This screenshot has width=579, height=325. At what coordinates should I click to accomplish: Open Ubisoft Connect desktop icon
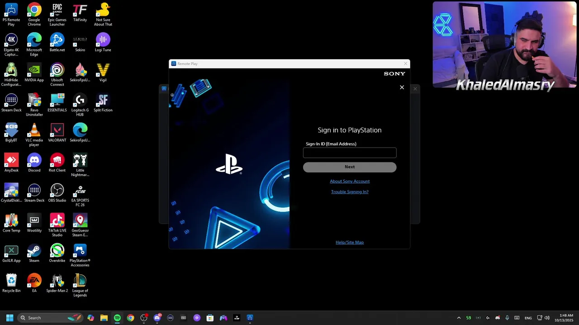57,75
